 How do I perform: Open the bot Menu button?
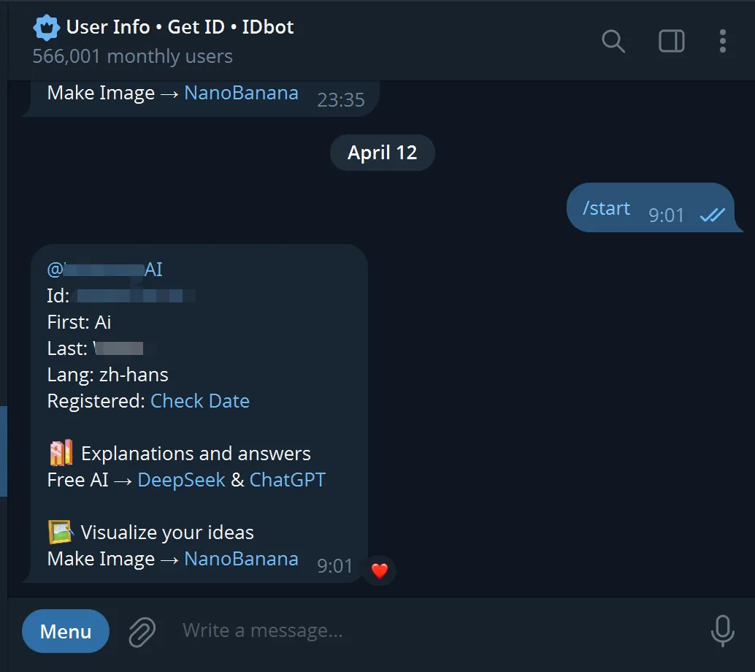coord(66,631)
